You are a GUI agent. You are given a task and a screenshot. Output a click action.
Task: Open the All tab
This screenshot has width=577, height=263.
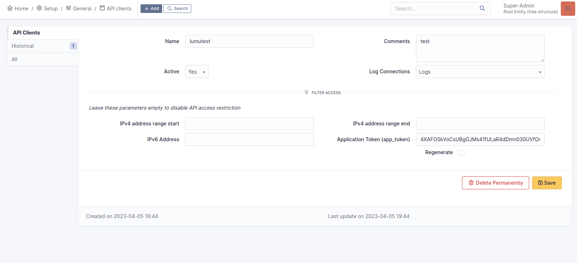coord(14,59)
